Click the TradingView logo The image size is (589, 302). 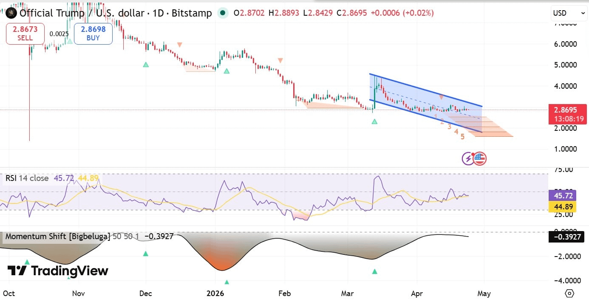[58, 271]
